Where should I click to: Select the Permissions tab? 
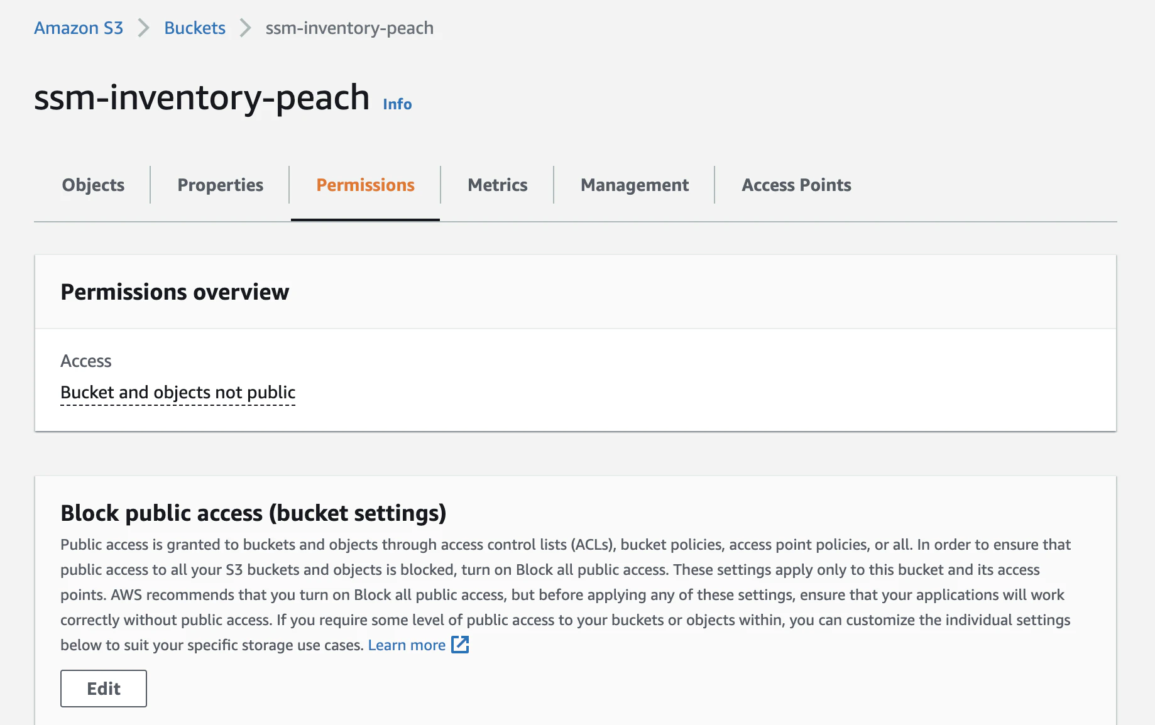[365, 185]
